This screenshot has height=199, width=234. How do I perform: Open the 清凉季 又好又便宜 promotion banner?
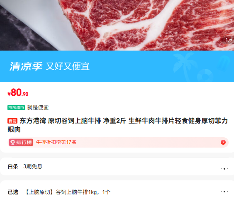117,66
